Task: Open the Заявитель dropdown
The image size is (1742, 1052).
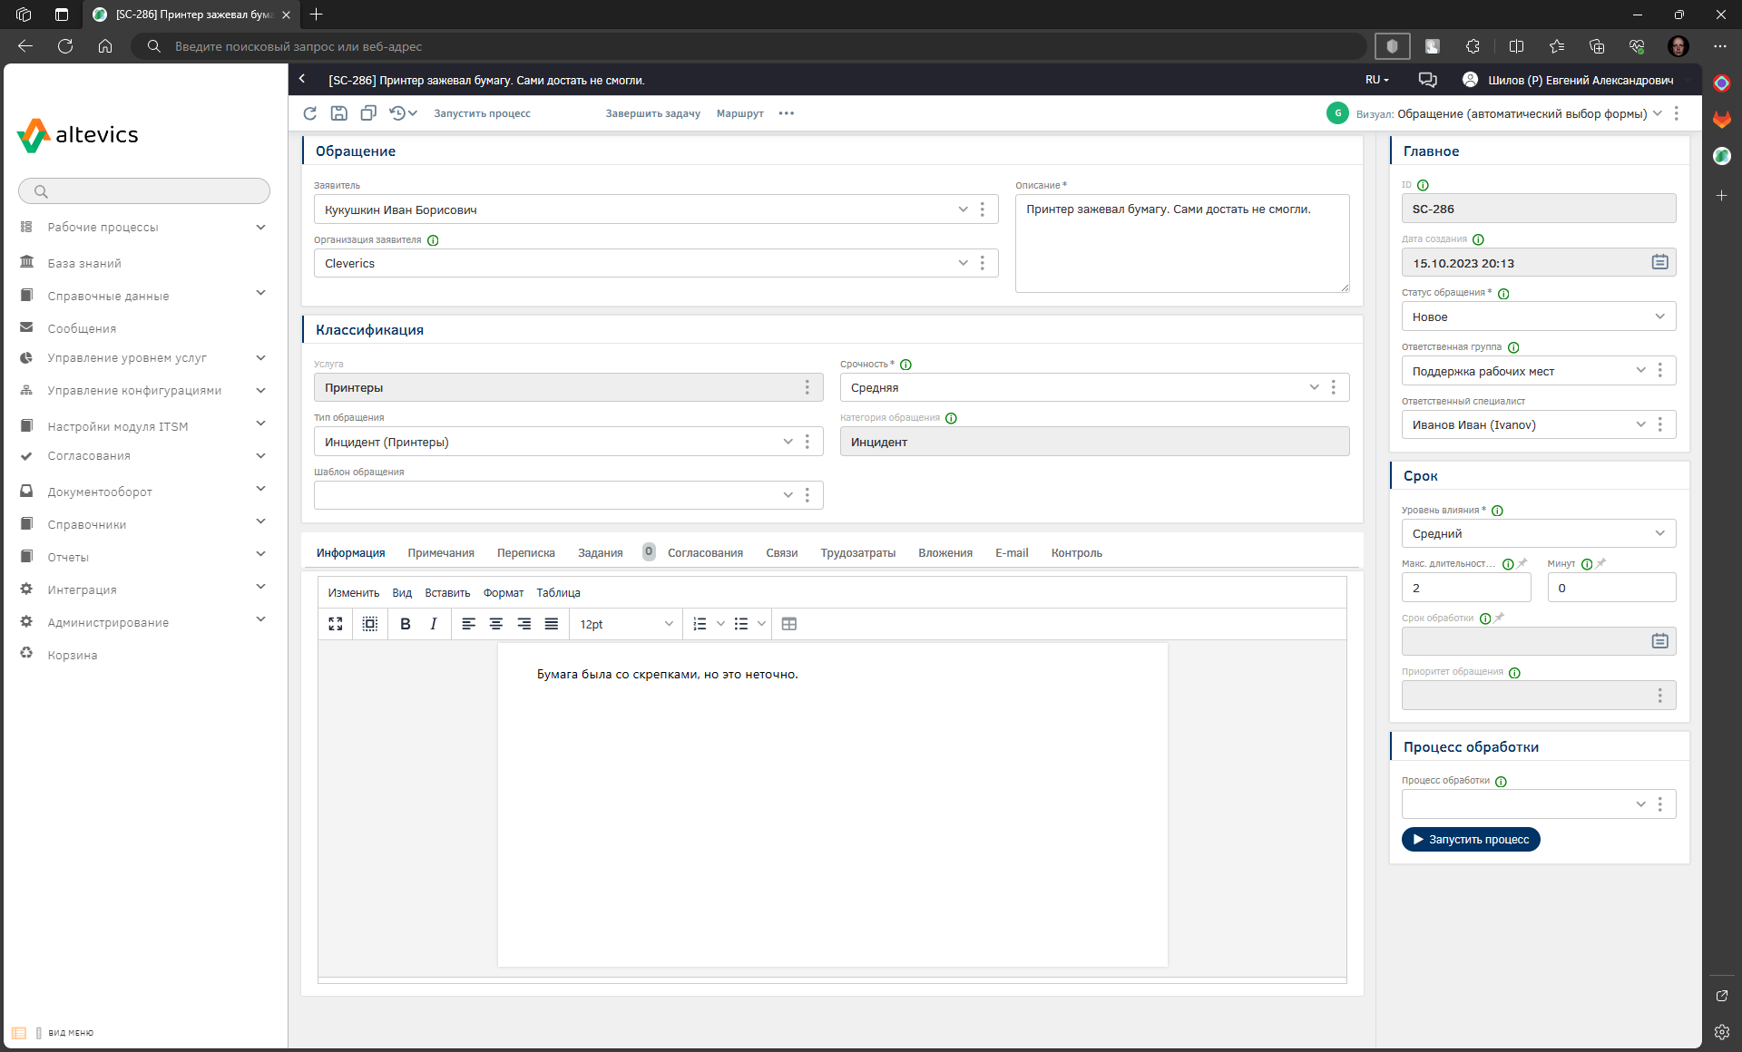Action: tap(963, 209)
